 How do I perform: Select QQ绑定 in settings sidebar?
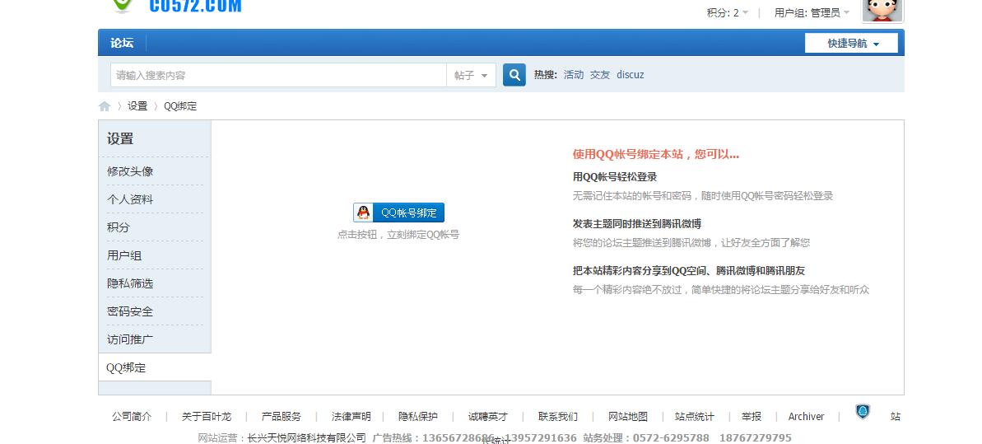[126, 367]
